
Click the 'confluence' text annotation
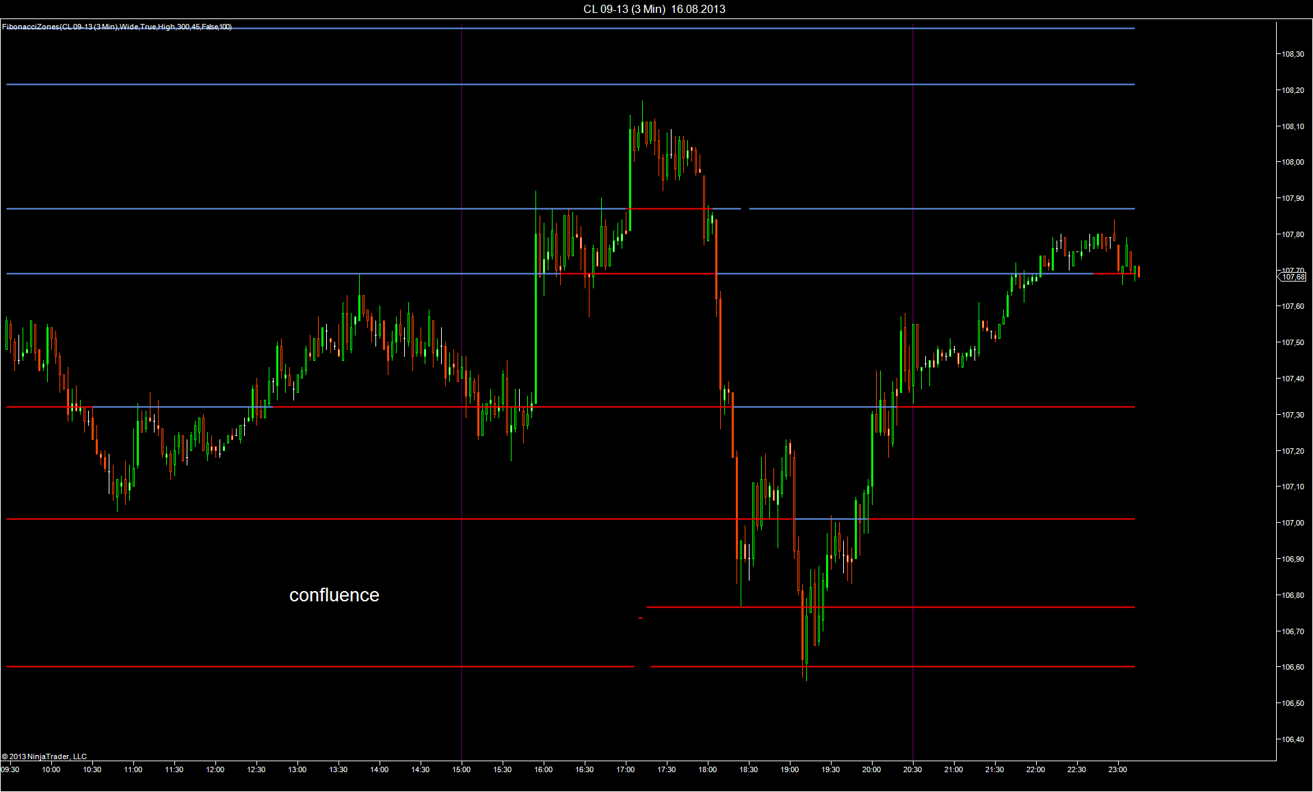[334, 595]
